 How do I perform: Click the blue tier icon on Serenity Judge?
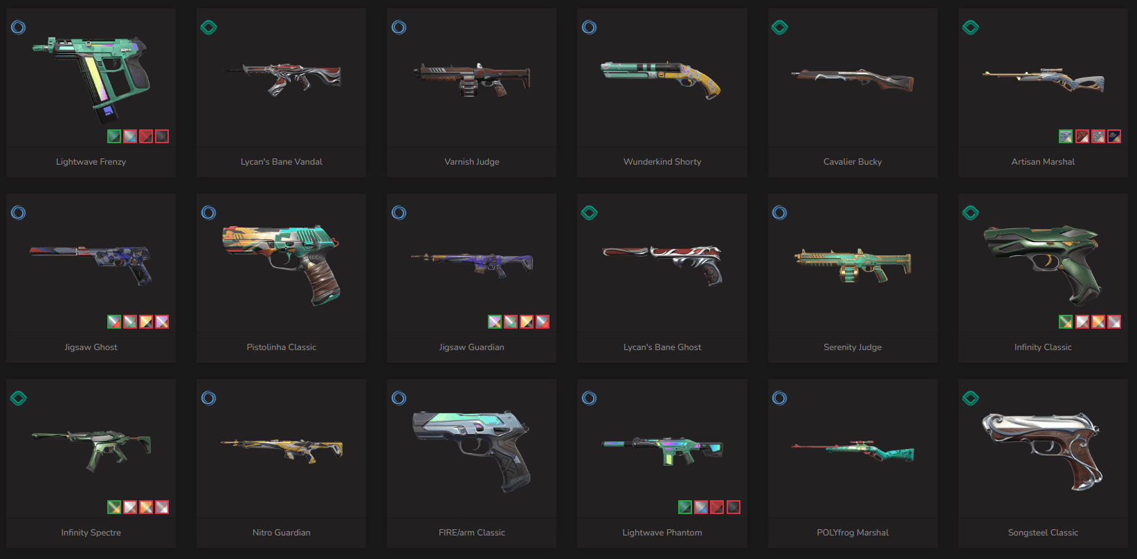tap(780, 213)
